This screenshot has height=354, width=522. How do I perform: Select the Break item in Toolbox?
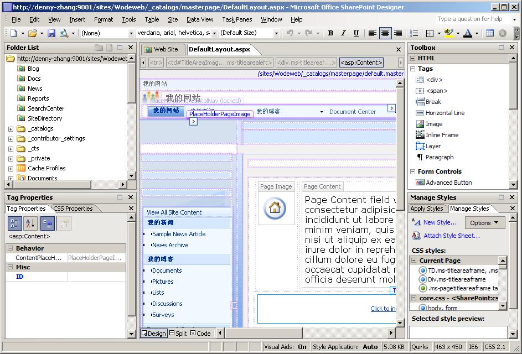pos(433,102)
